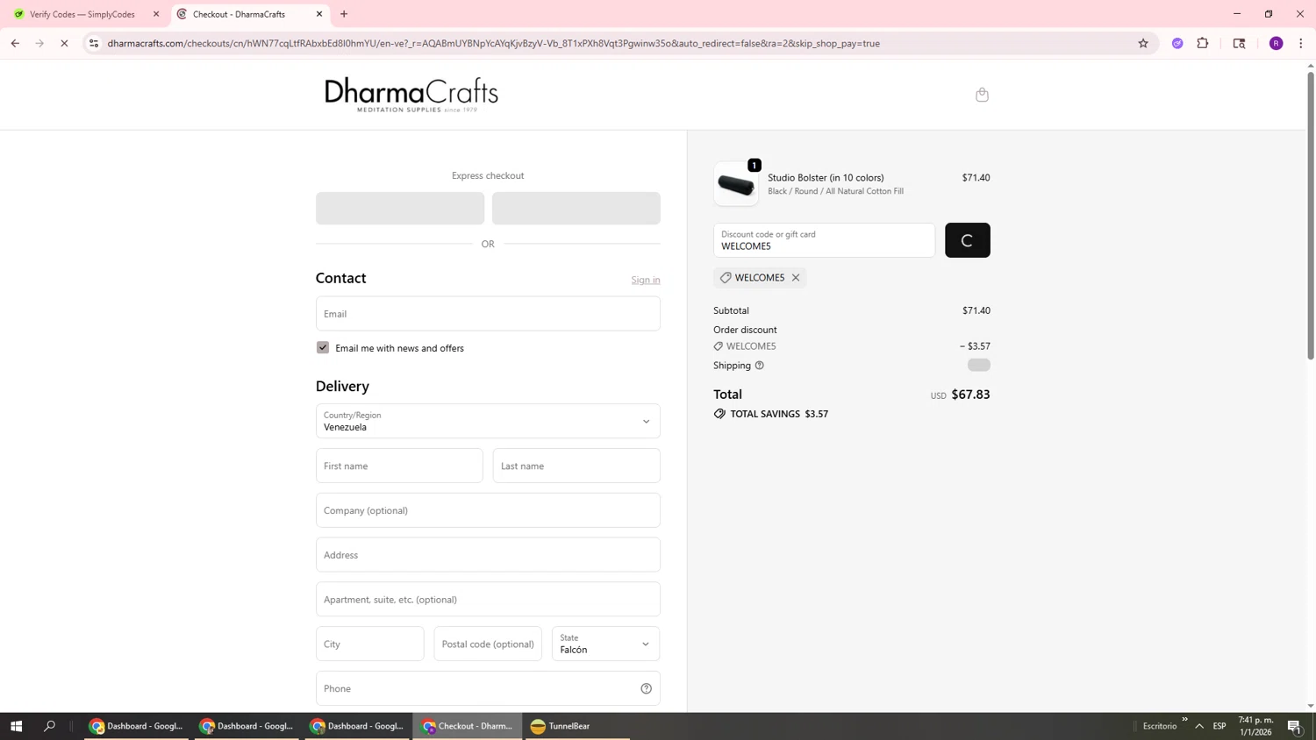Click the Studio Bolster product thumbnail

click(735, 184)
